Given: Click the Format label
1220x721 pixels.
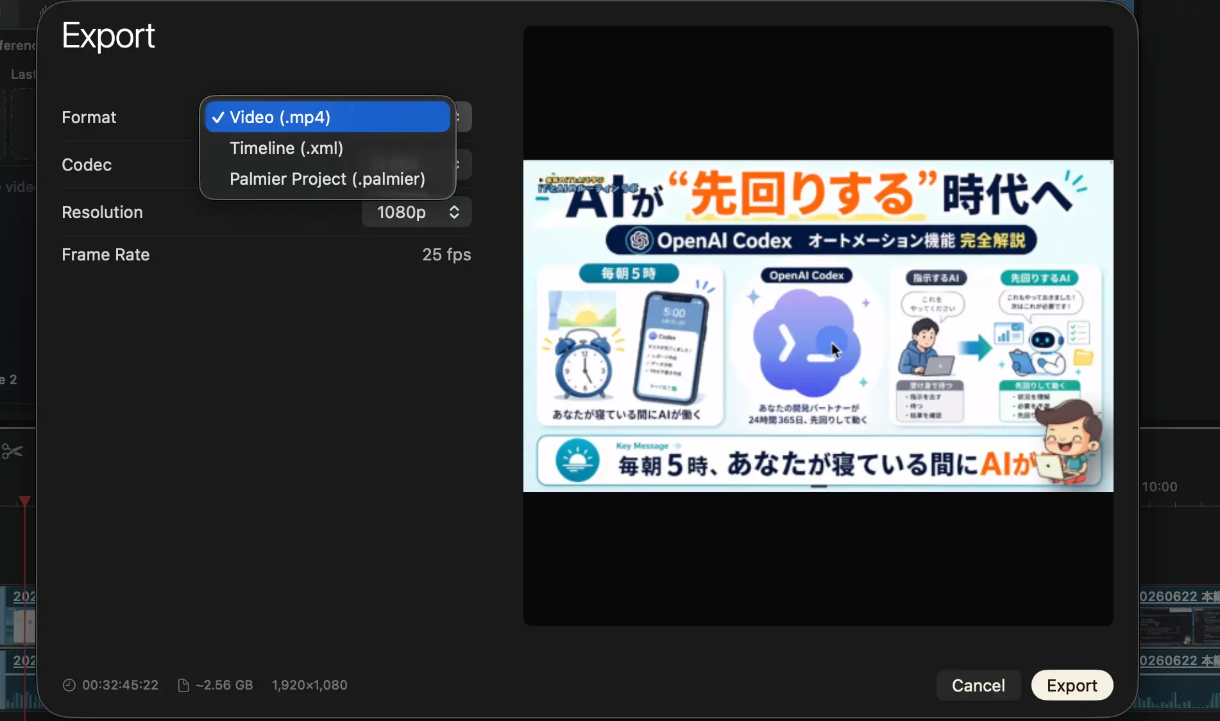Looking at the screenshot, I should pyautogui.click(x=89, y=117).
